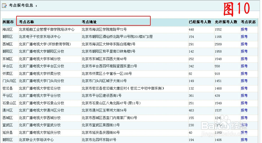262x143 pixels.
Task: Click address 北京市朝阳区酒仙桥北路甲10号院201楼B门2层
Action: (117, 36)
